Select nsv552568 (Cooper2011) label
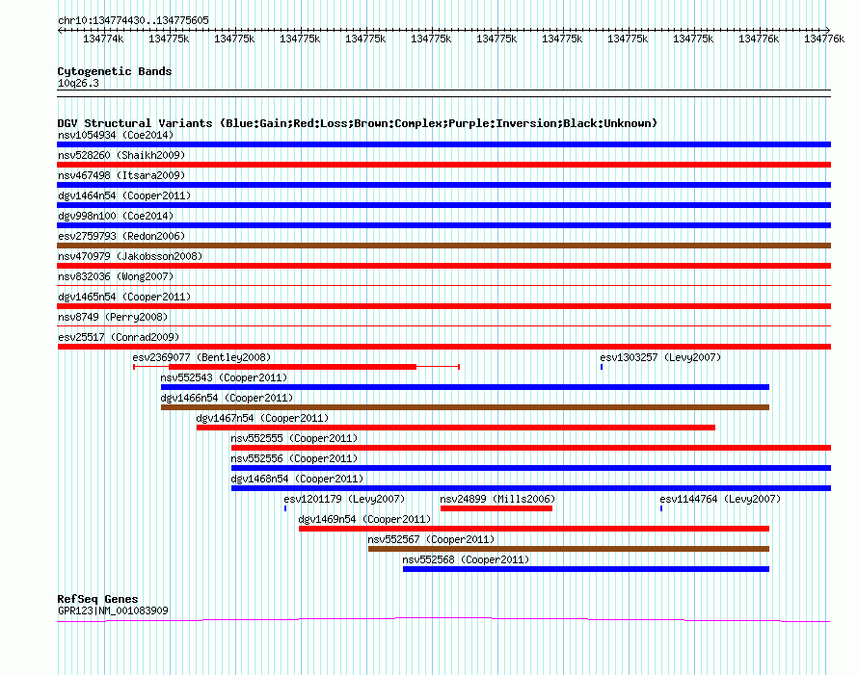 coord(466,559)
